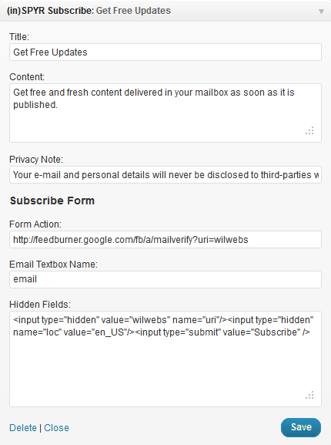
Task: Click the (in)SPYR Subscribe header title text
Action: [89, 11]
